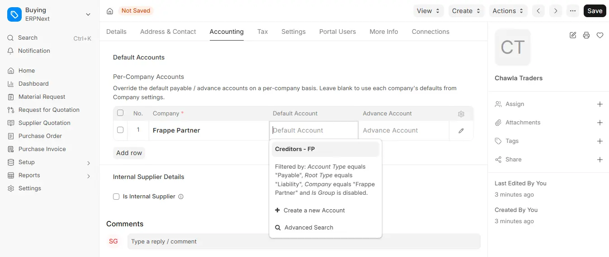Click the Chawla Traders title
Image resolution: width=609 pixels, height=257 pixels.
(x=519, y=78)
